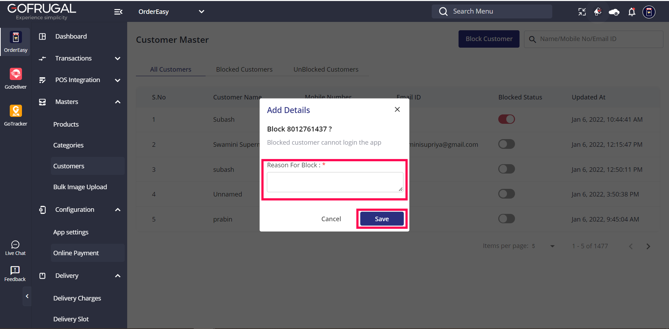Viewport: 669px width, 329px height.
Task: Open the user profile avatar
Action: click(649, 12)
